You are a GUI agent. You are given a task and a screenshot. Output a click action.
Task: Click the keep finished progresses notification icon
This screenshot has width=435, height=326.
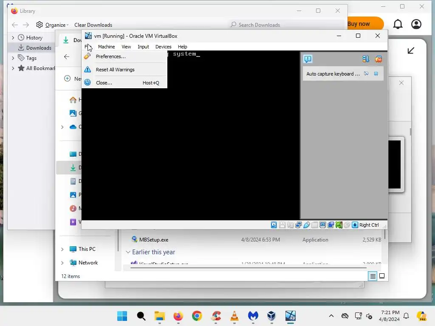click(x=366, y=59)
